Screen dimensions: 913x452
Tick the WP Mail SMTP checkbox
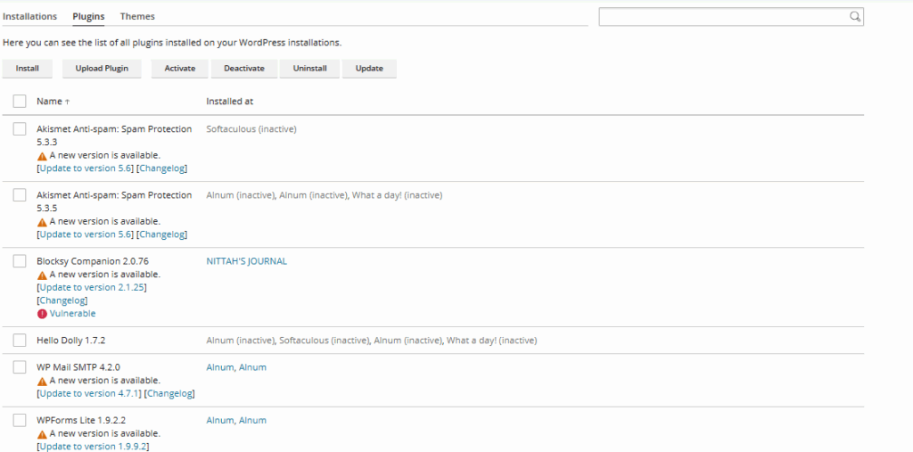[20, 367]
